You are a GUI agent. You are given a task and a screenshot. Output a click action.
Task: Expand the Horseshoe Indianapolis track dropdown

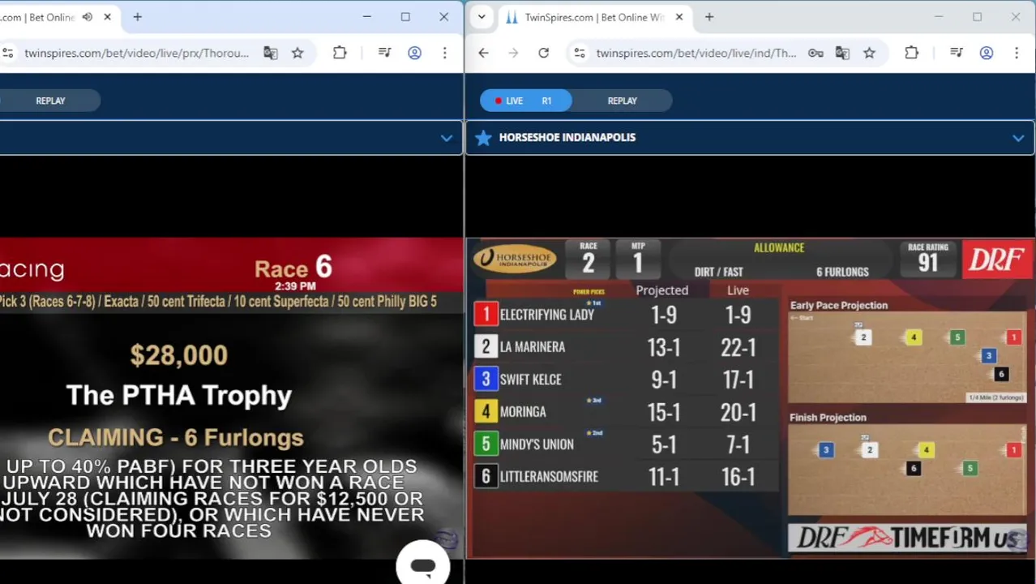[x=1018, y=138]
